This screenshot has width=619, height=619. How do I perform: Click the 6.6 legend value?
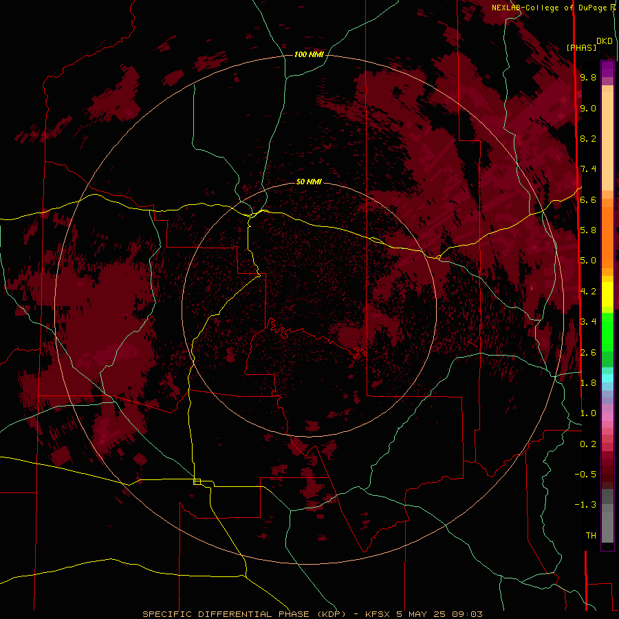(588, 199)
